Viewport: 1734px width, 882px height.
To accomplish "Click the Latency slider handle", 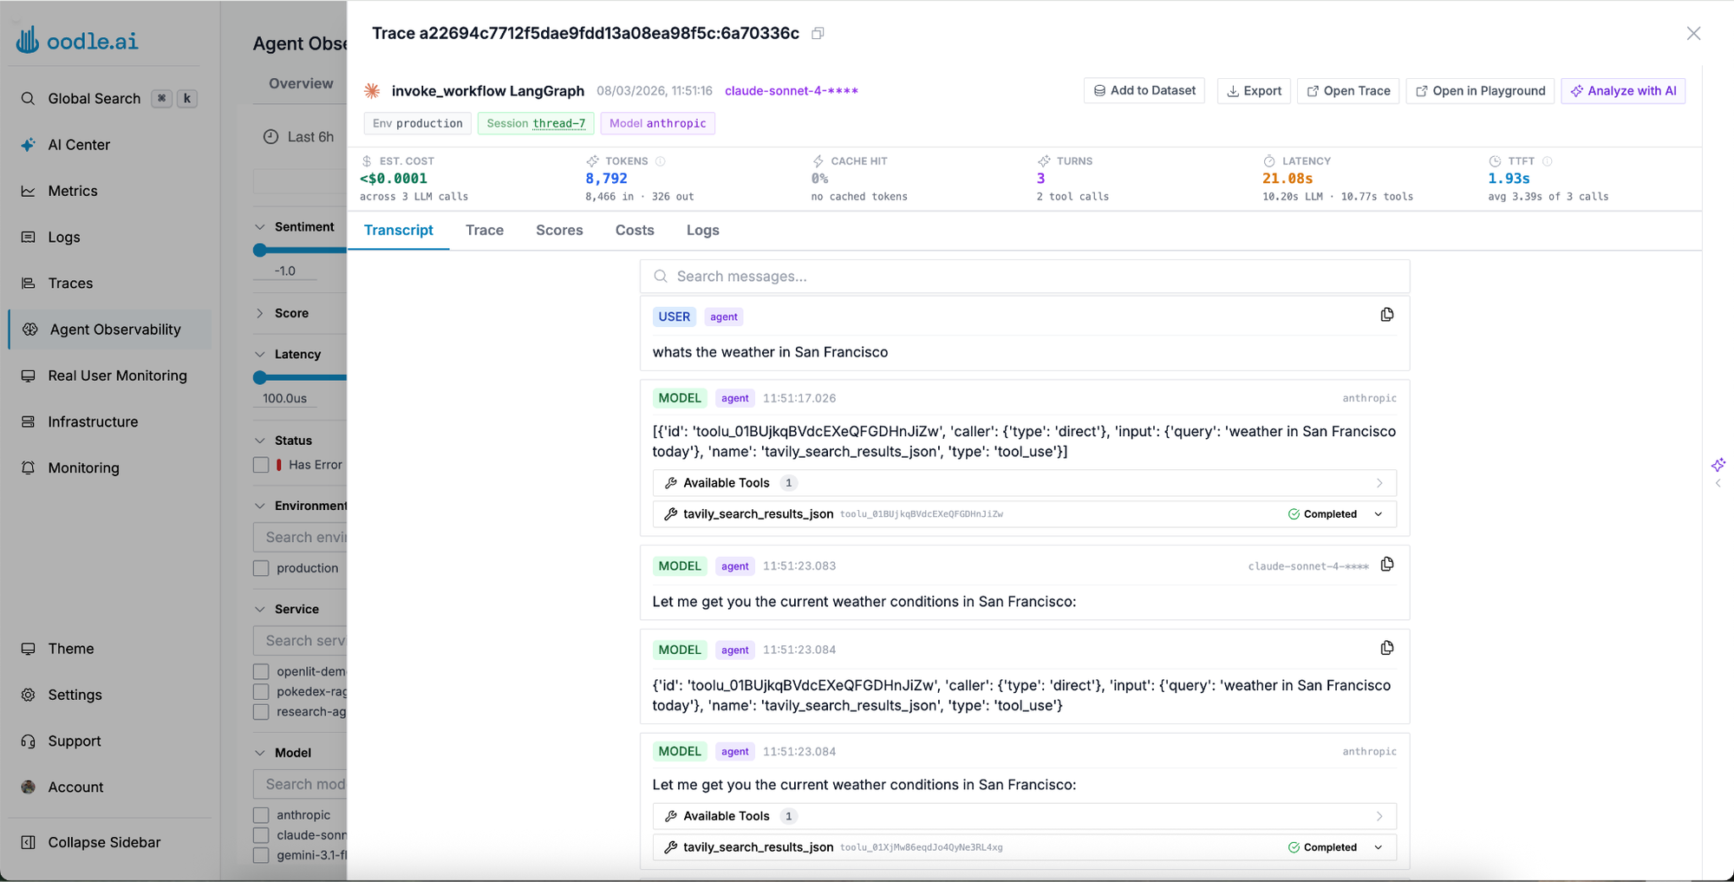I will [259, 377].
